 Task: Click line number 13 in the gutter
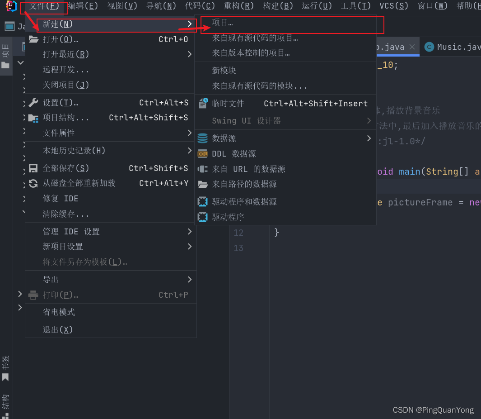coord(238,248)
